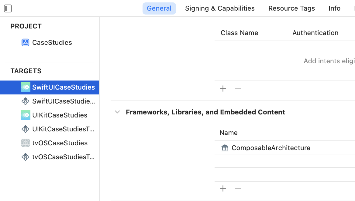
Task: Open the Resource Tags tab
Action: point(291,8)
